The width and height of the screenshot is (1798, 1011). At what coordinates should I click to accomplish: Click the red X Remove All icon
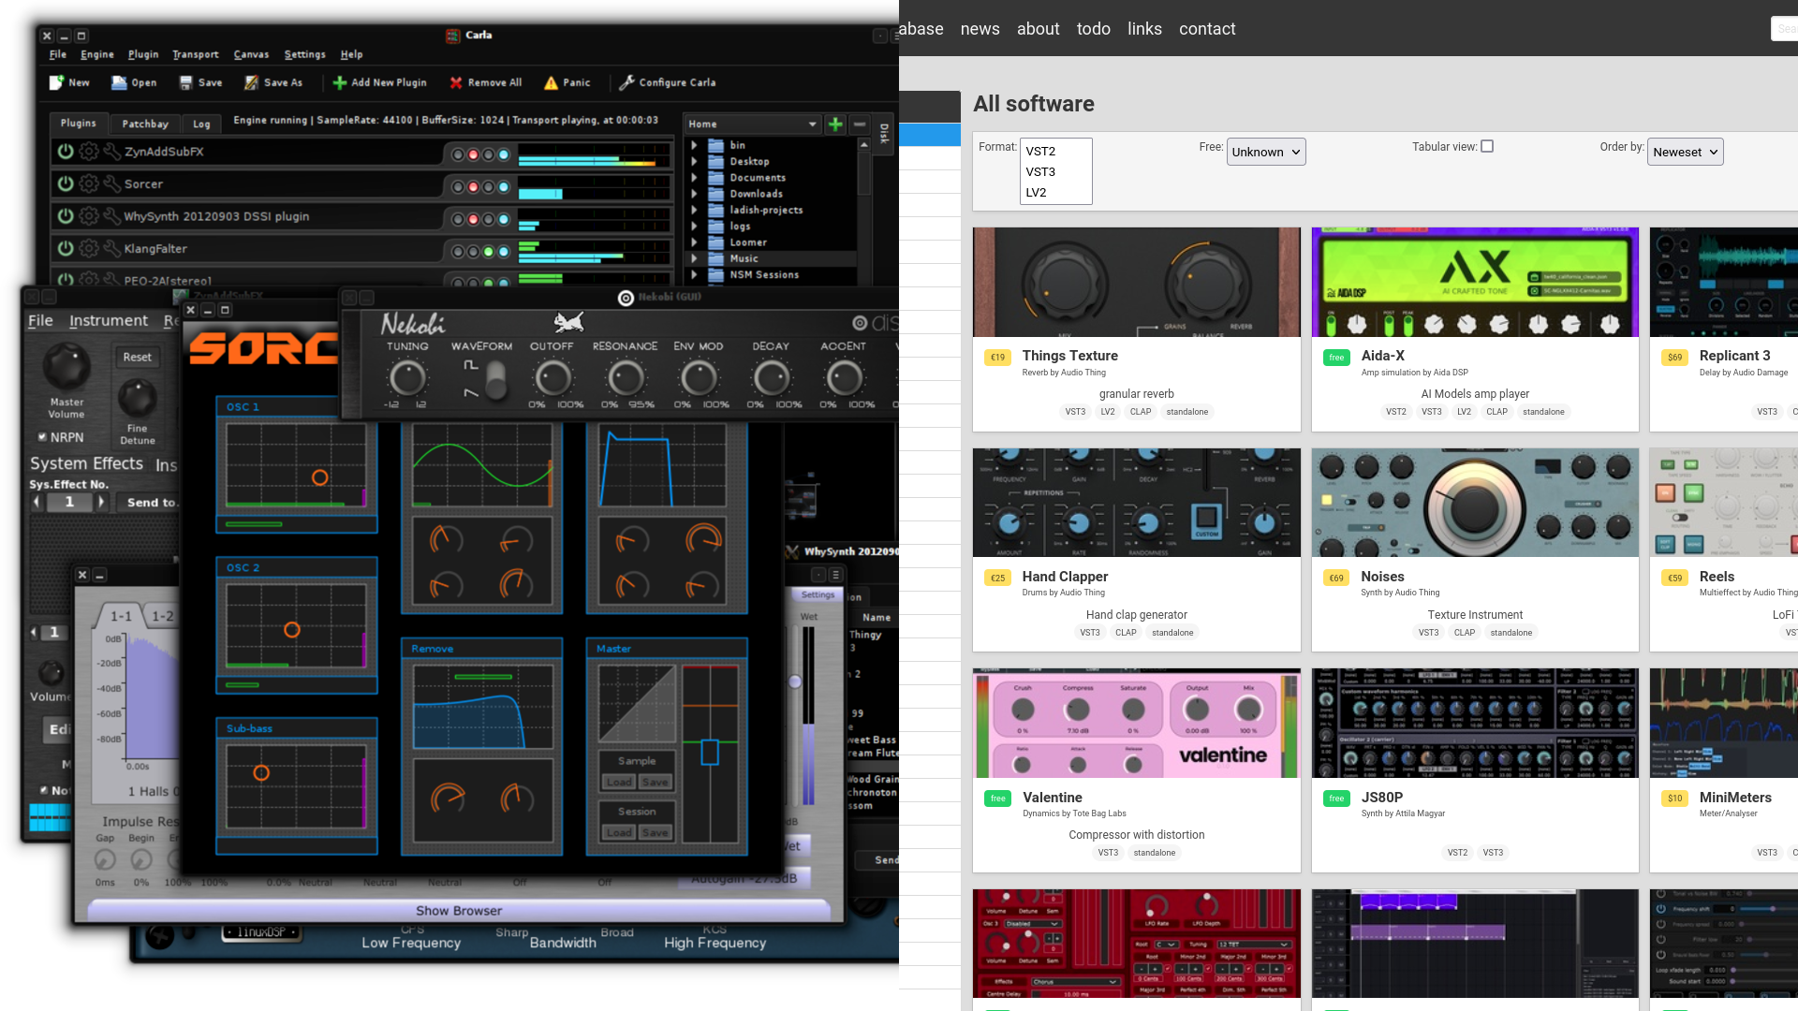(x=456, y=82)
